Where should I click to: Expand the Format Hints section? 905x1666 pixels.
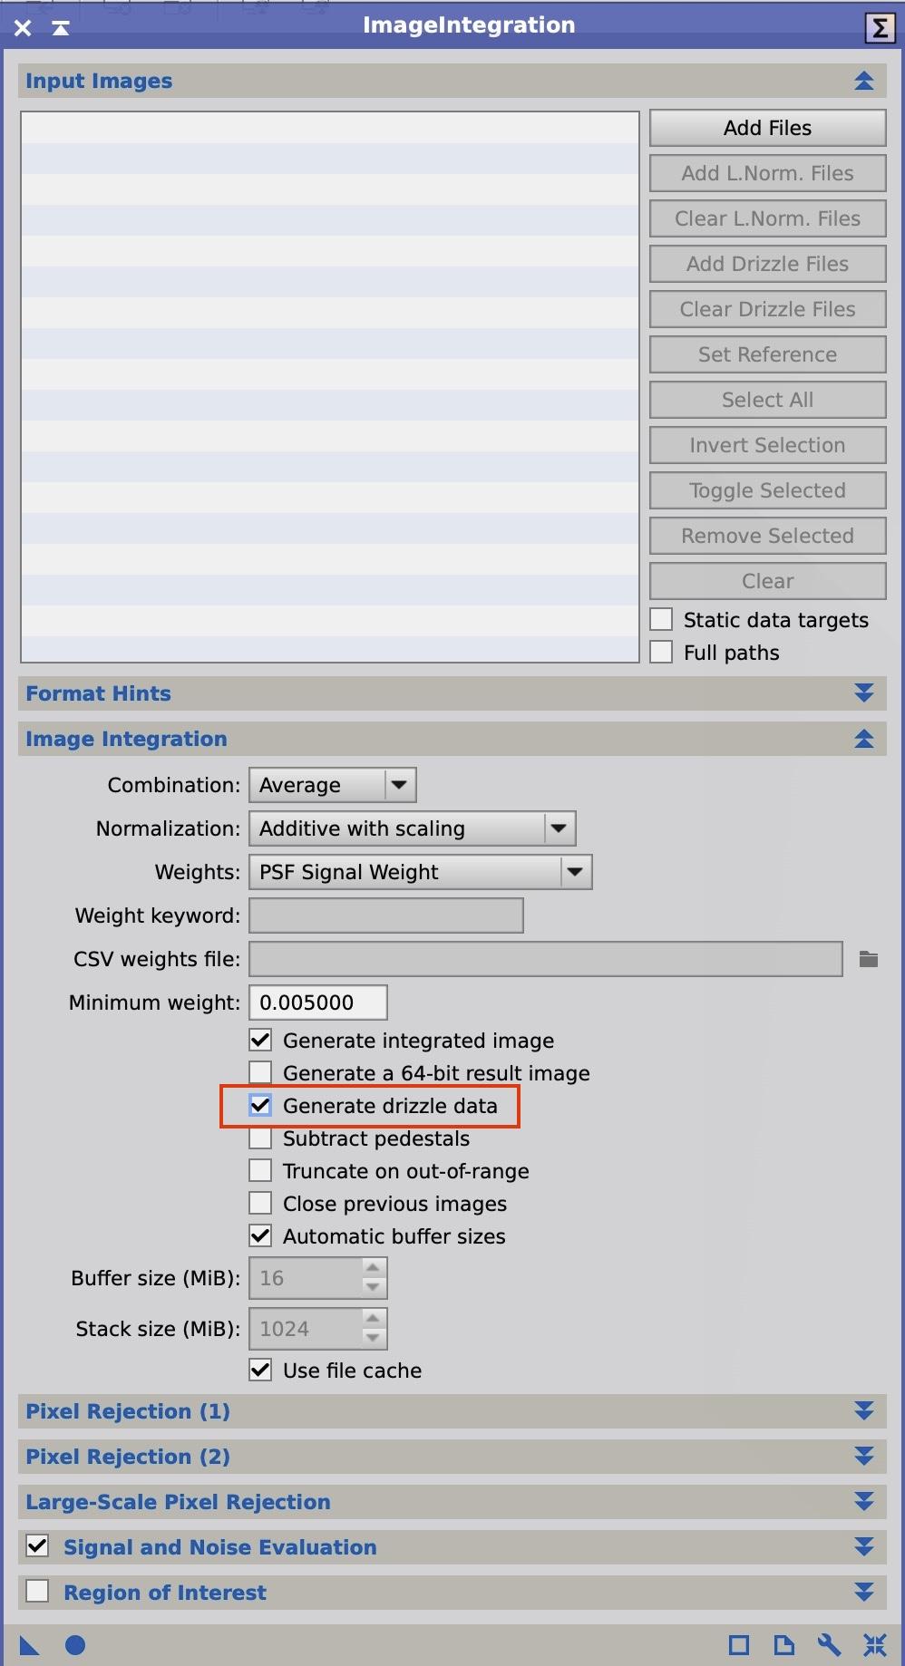point(863,693)
